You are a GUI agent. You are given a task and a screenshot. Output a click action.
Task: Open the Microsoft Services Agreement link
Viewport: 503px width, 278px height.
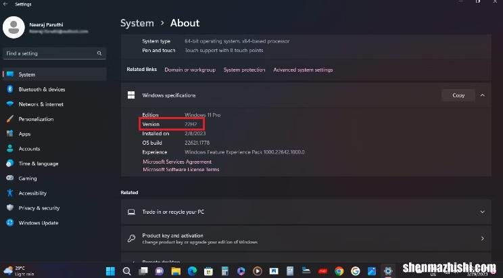click(177, 162)
